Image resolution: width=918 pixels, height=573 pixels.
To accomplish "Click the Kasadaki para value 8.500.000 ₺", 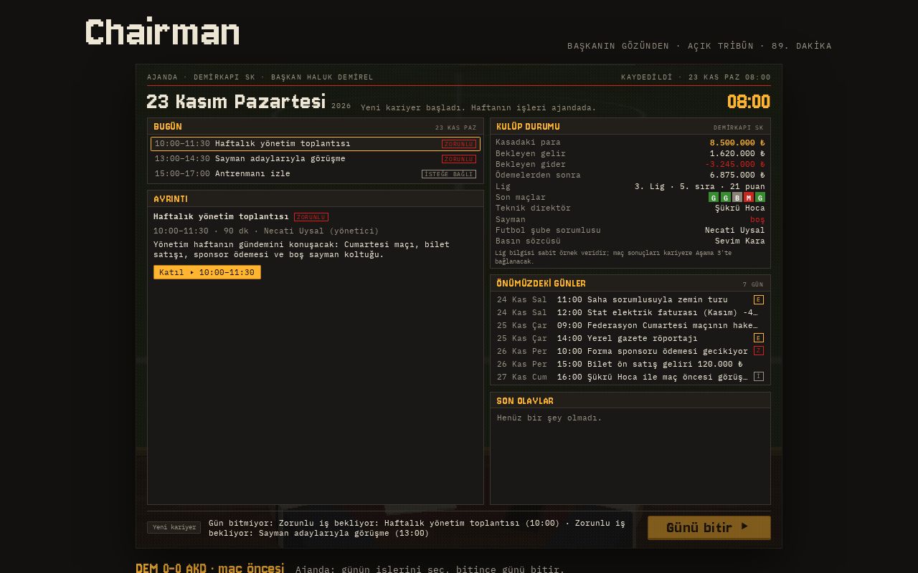I will tap(737, 143).
